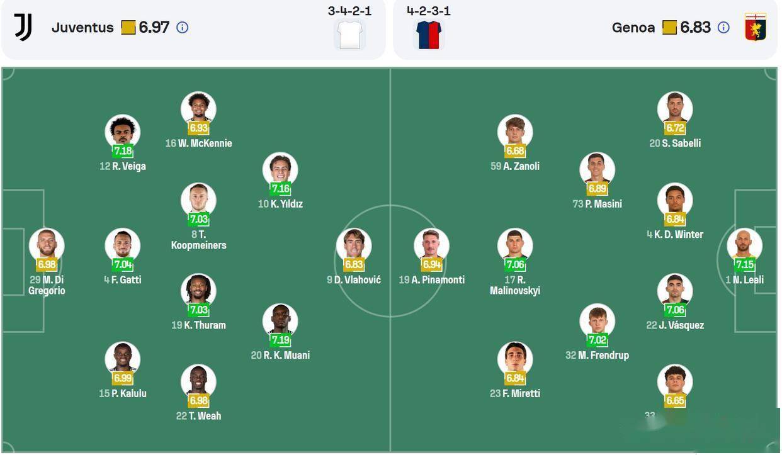
Task: Open A. Pinamonti player avatar
Action: (x=431, y=245)
